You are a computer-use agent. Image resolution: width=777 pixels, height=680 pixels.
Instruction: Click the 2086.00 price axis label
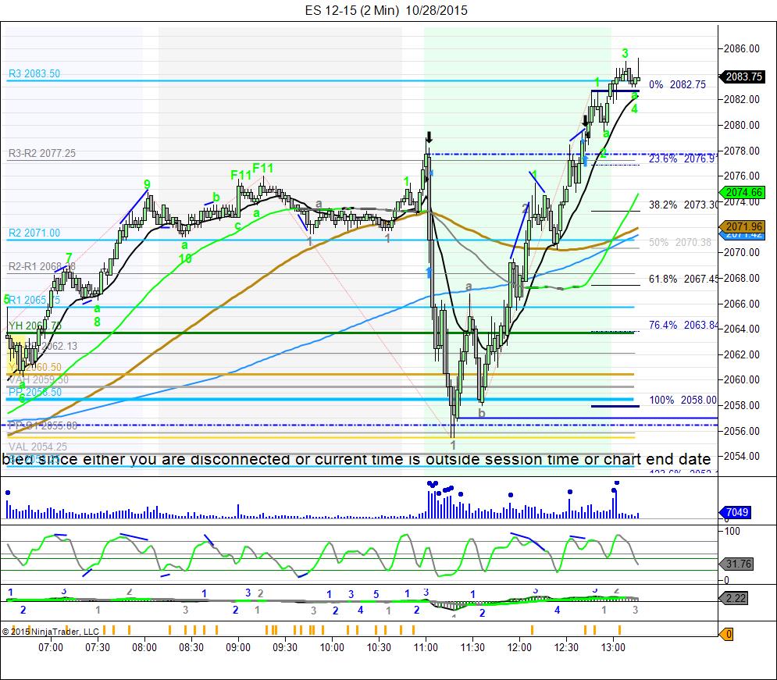pos(741,48)
